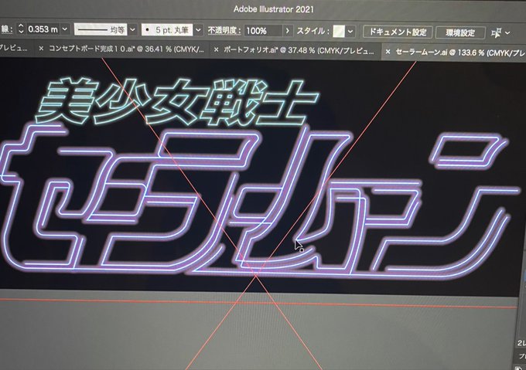Click the 均等 stroke profile preview
526x370 pixels.
click(101, 30)
